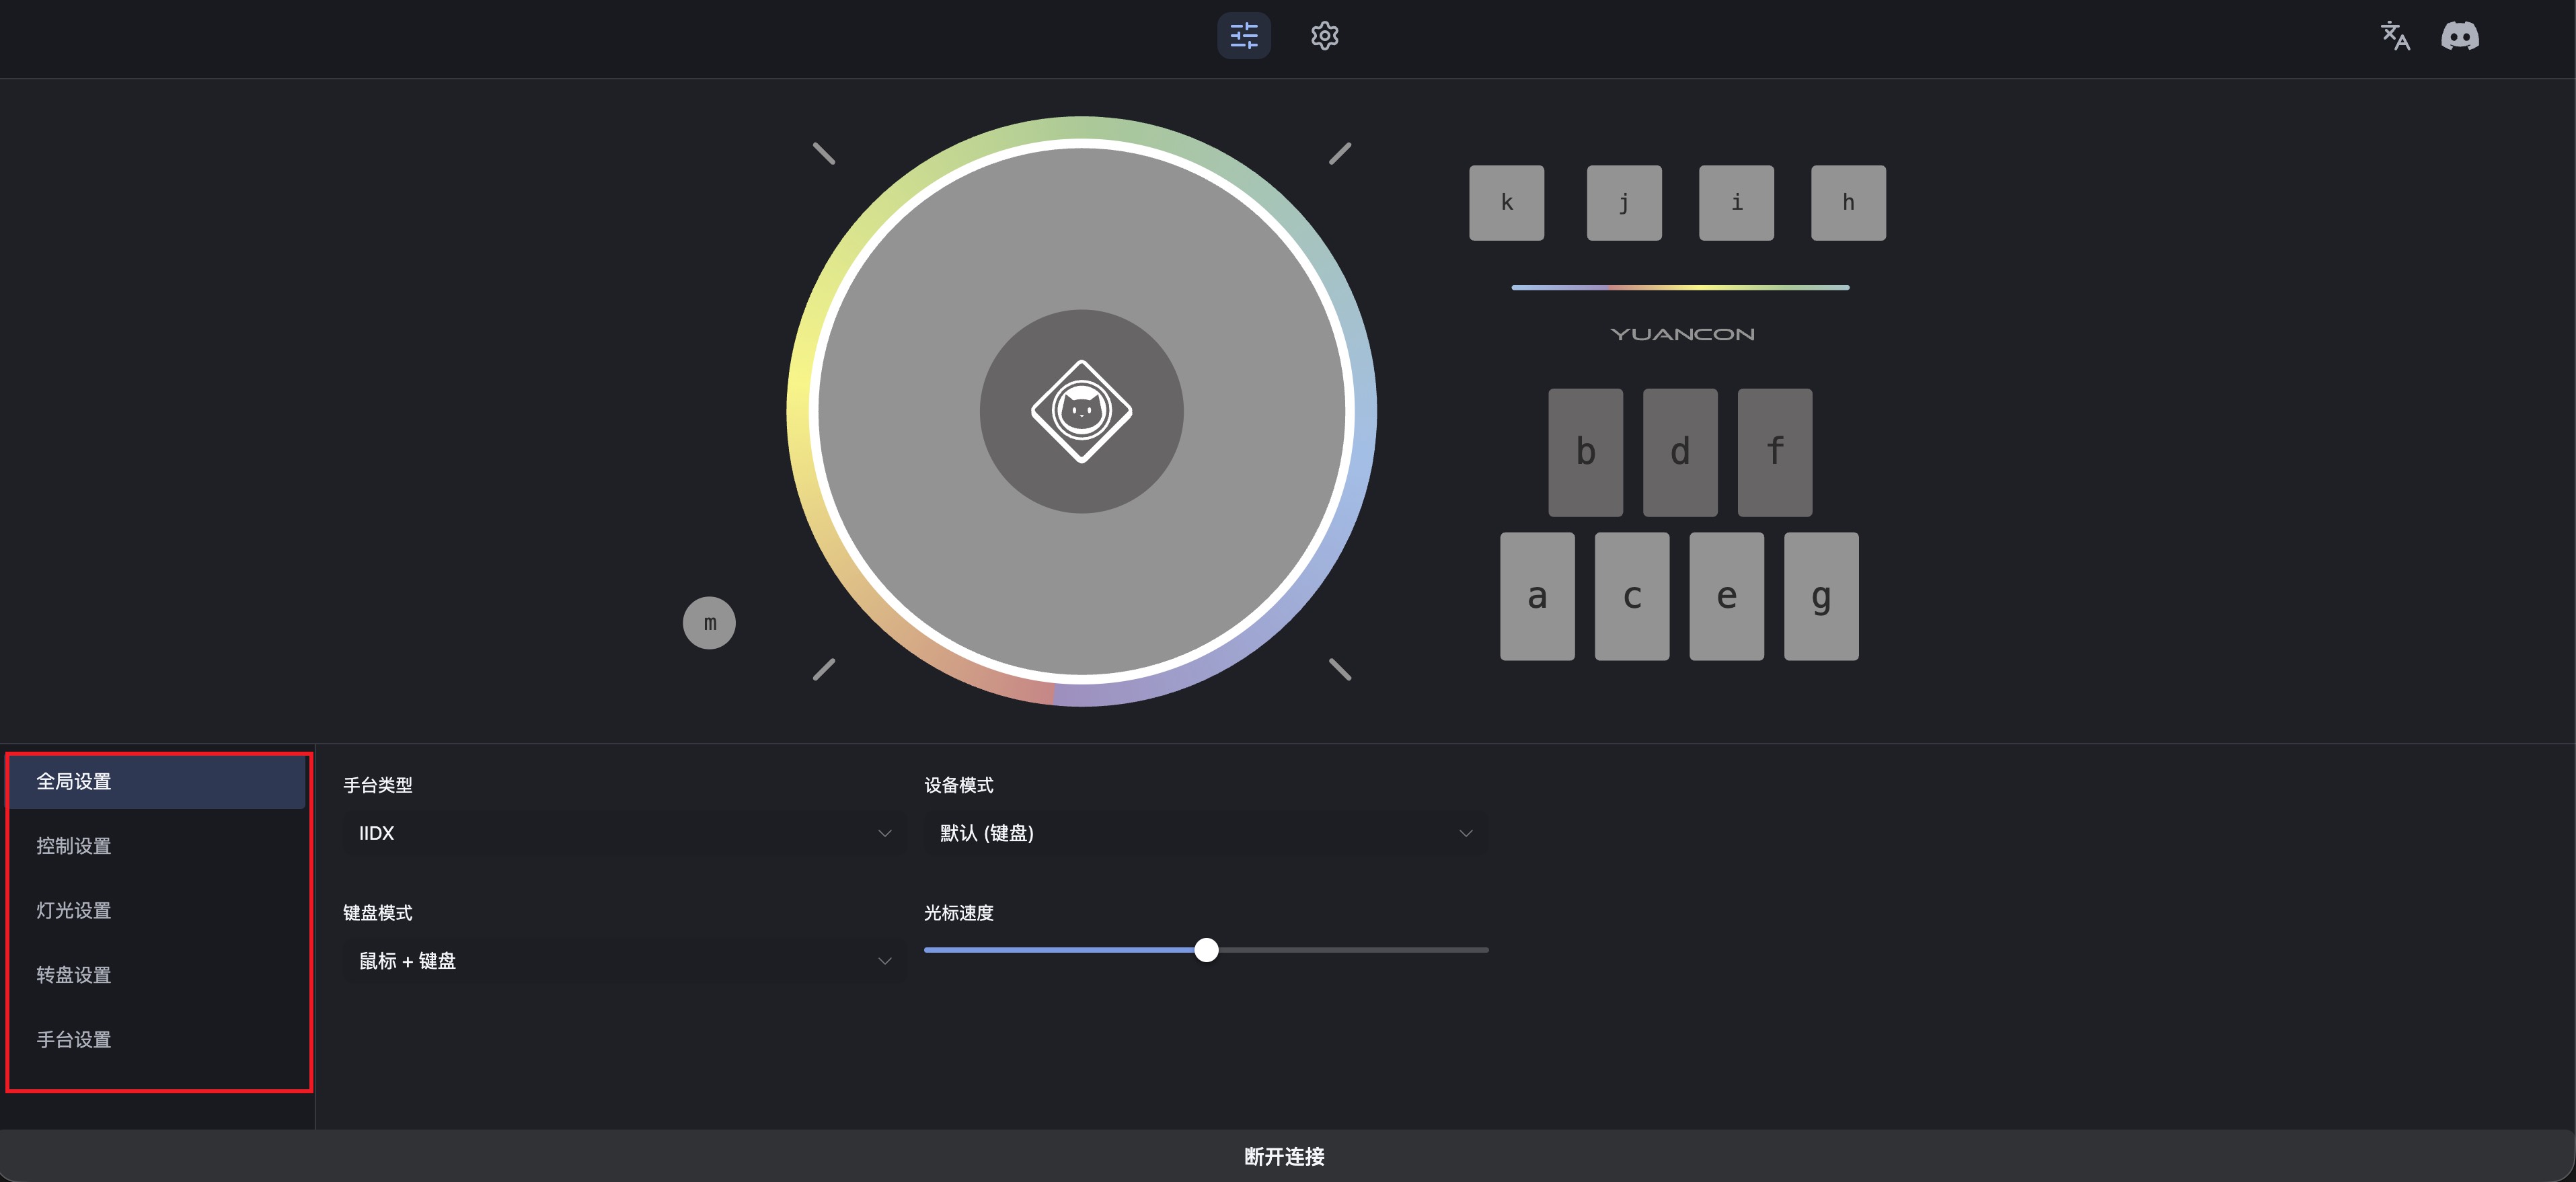This screenshot has width=2576, height=1182.
Task: Select key b on the controller
Action: 1585,452
